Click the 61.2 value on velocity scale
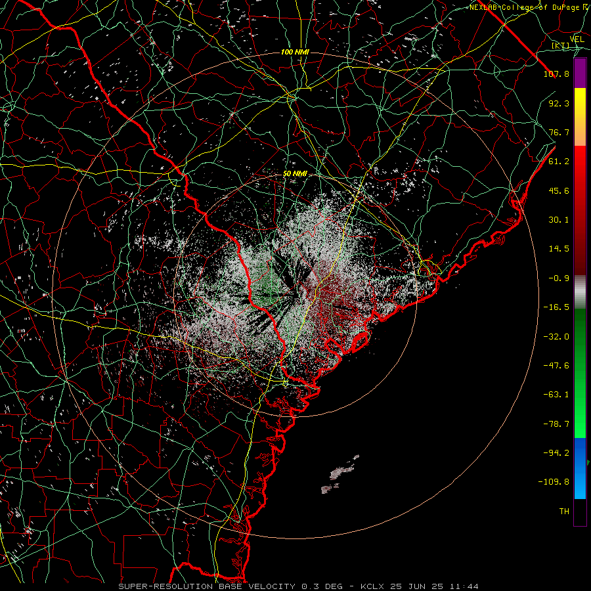Image resolution: width=591 pixels, height=591 pixels. point(559,162)
